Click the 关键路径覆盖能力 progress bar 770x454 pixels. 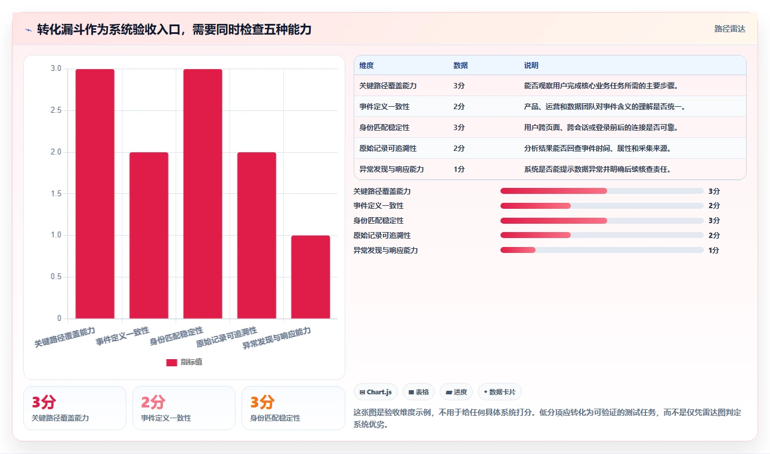click(x=602, y=191)
